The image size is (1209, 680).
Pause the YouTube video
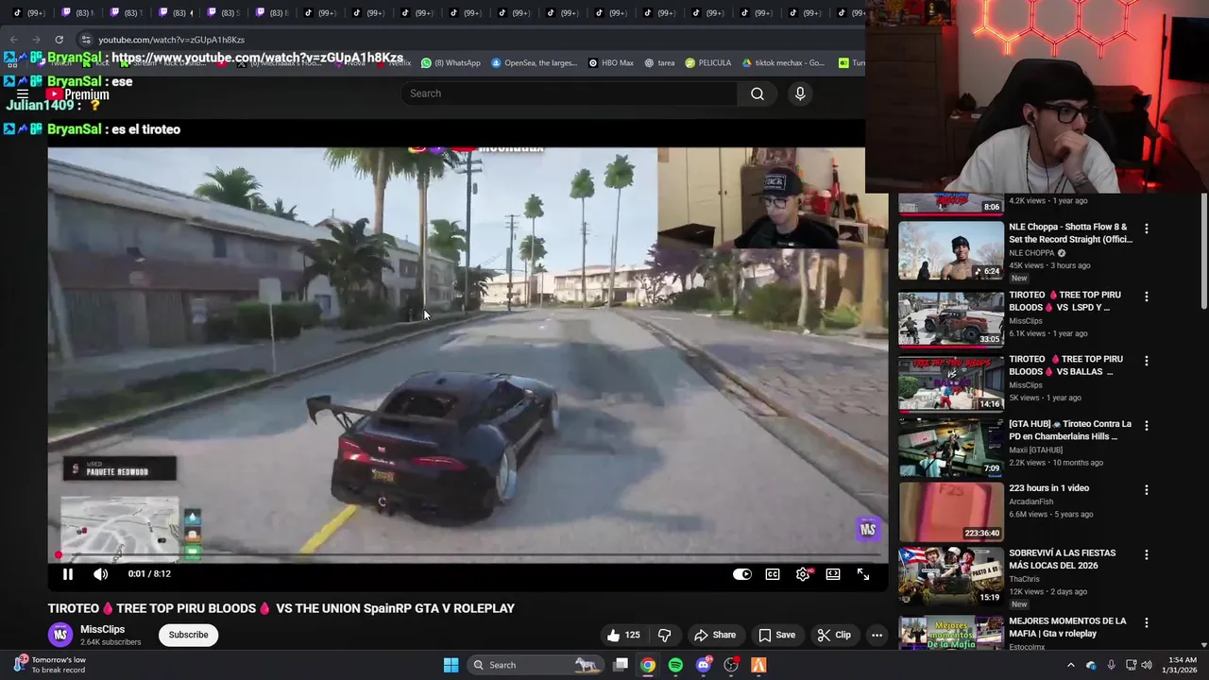coord(68,574)
